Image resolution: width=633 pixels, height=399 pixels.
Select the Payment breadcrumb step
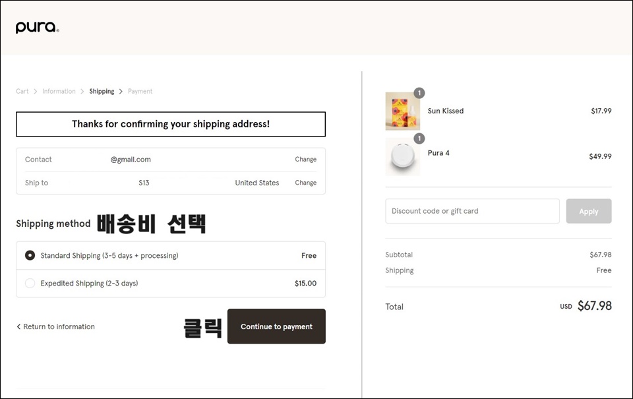coord(140,91)
